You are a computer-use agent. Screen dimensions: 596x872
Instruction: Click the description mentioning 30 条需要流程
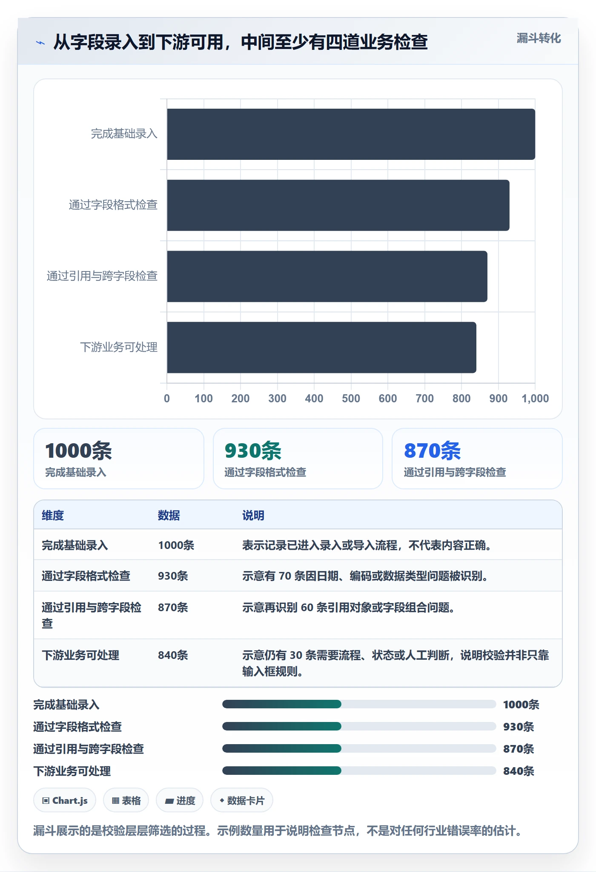(x=395, y=663)
